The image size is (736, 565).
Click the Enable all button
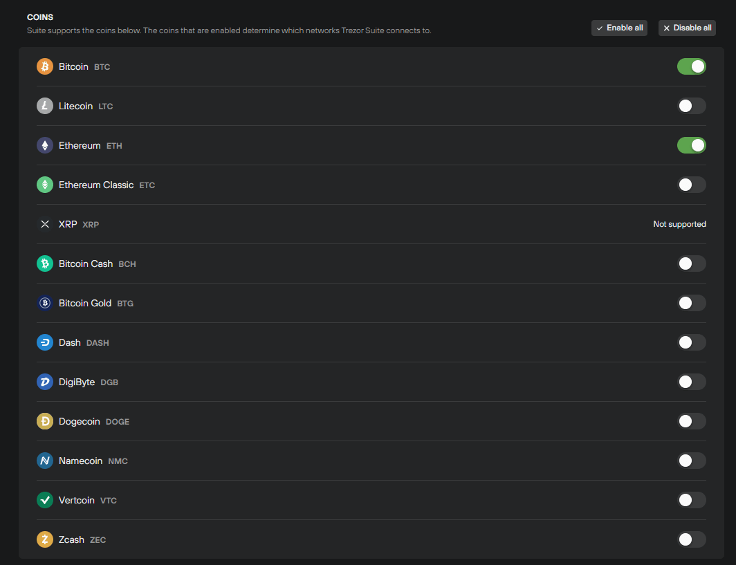(x=619, y=28)
